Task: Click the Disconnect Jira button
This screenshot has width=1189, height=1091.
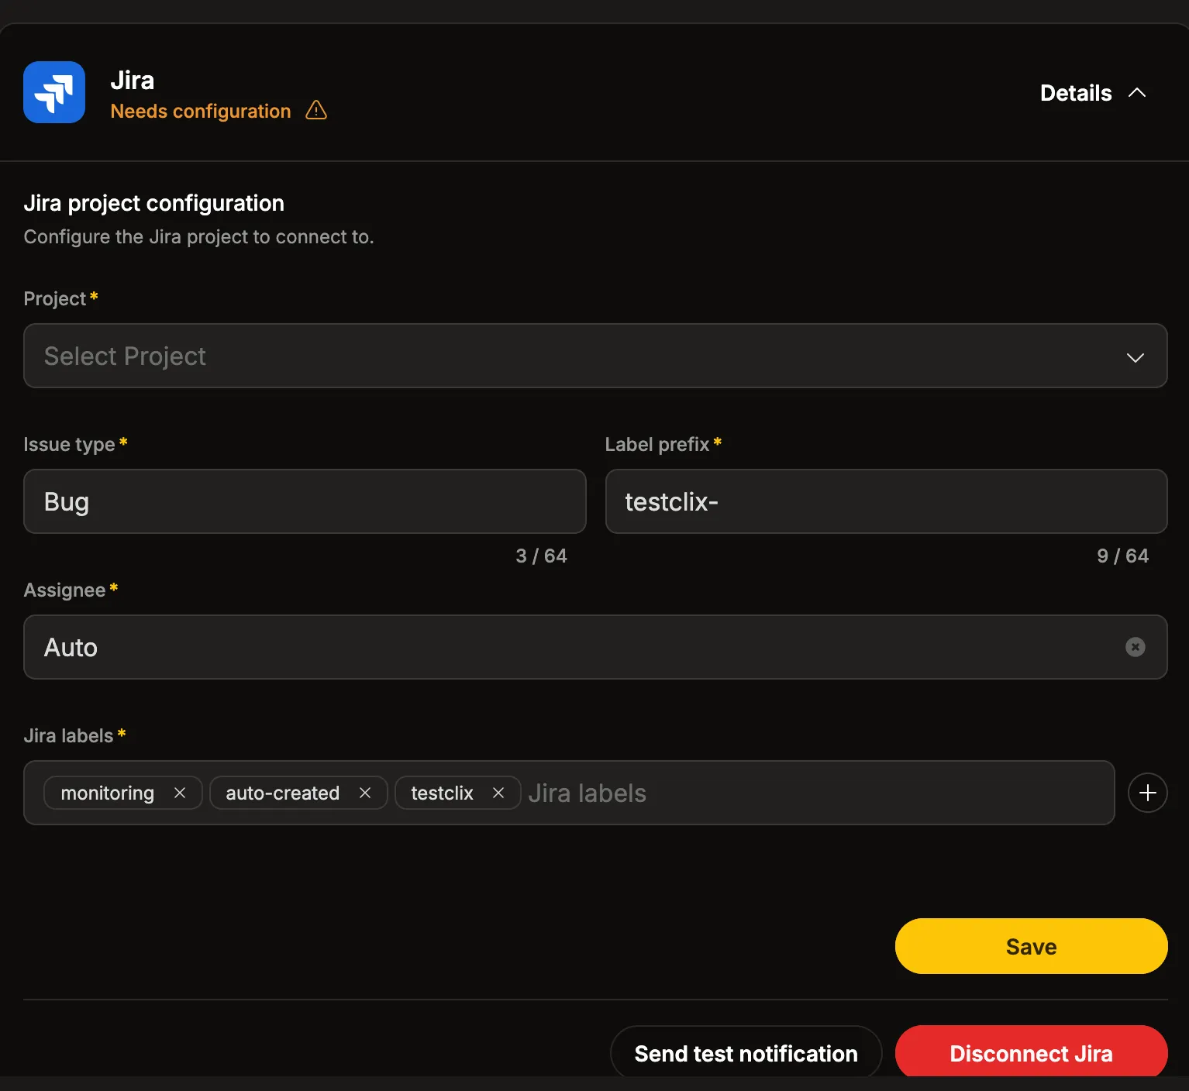Action: [x=1031, y=1053]
